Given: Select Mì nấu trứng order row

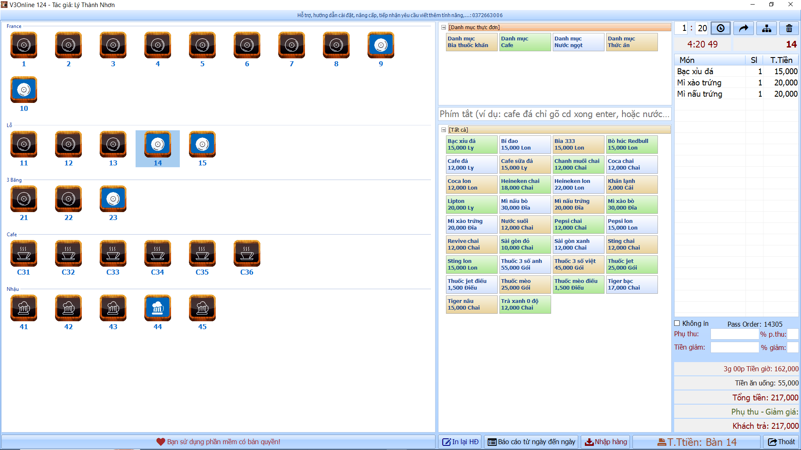Looking at the screenshot, I should (737, 94).
